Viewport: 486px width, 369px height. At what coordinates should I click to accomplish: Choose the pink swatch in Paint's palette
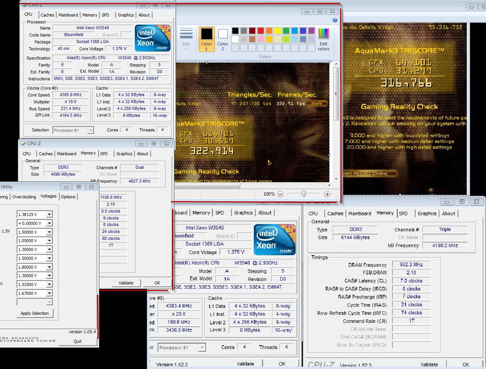coord(261,39)
